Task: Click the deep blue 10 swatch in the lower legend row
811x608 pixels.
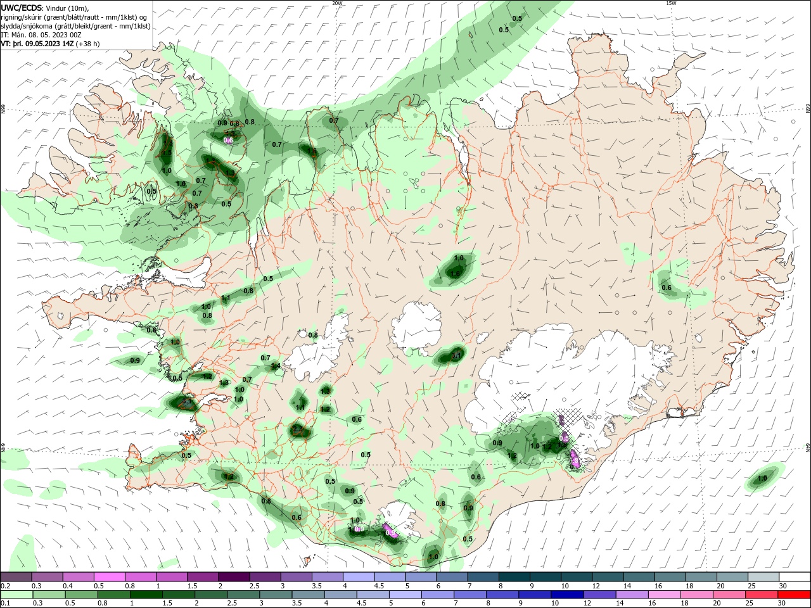Action: [x=566, y=595]
